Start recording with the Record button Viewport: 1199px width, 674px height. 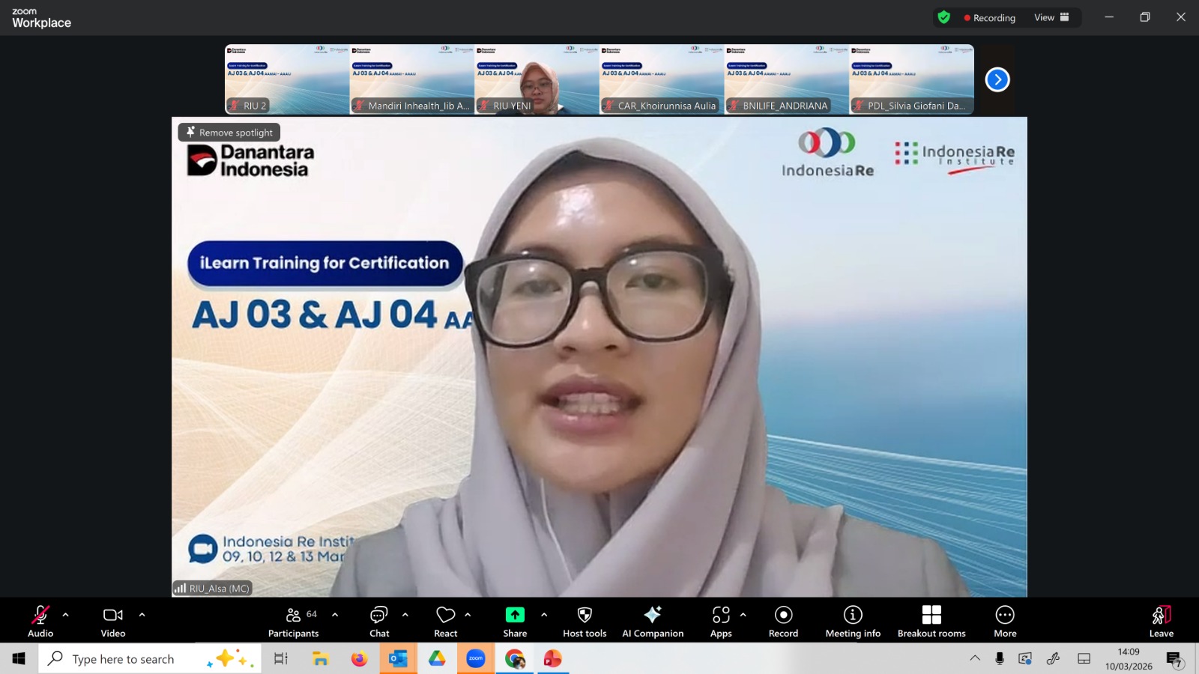pyautogui.click(x=783, y=622)
